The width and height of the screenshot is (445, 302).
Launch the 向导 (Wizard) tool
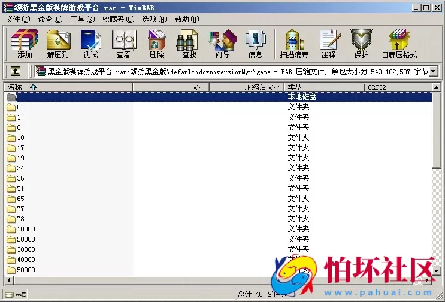[x=223, y=44]
